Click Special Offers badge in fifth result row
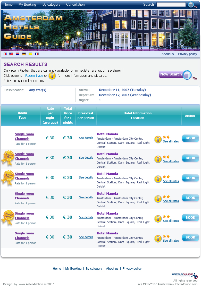201x289 pixels. coord(7,217)
